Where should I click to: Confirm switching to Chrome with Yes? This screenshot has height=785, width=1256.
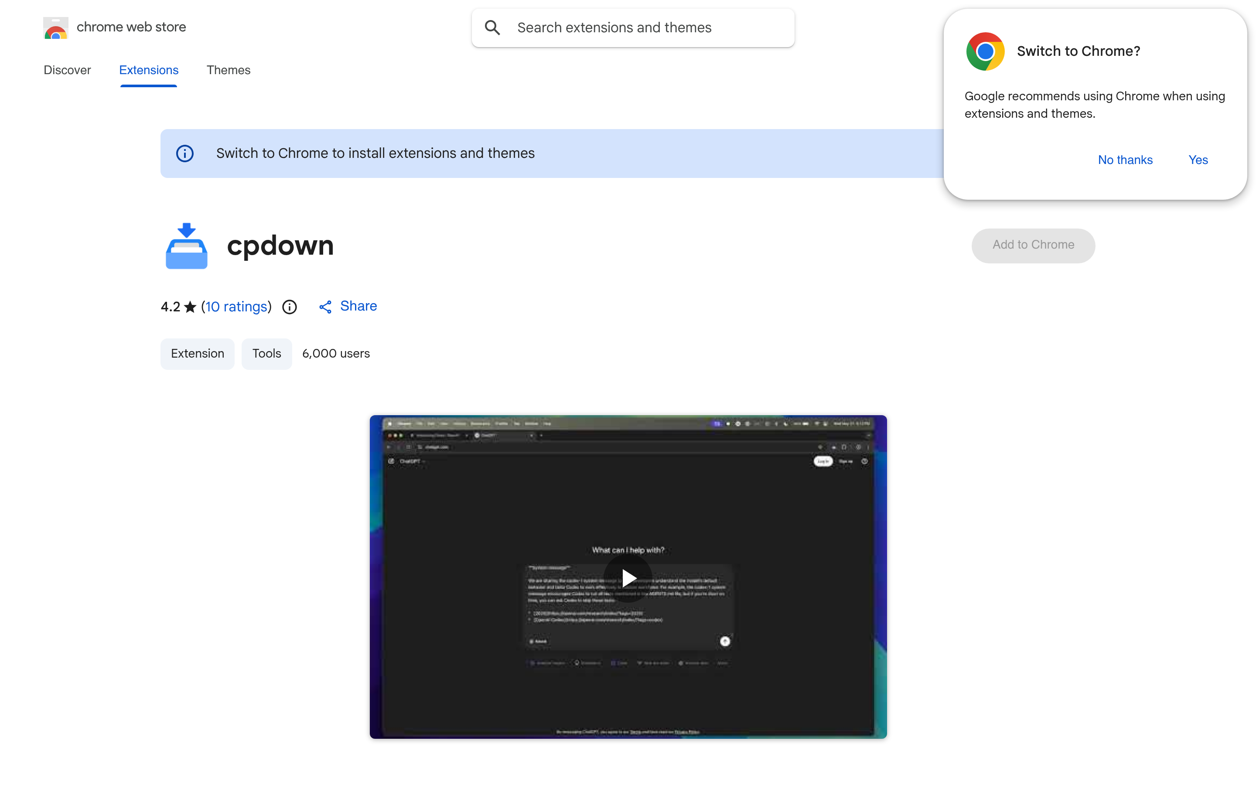pyautogui.click(x=1198, y=160)
